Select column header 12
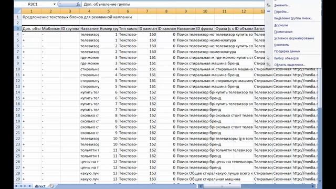 (244, 11)
